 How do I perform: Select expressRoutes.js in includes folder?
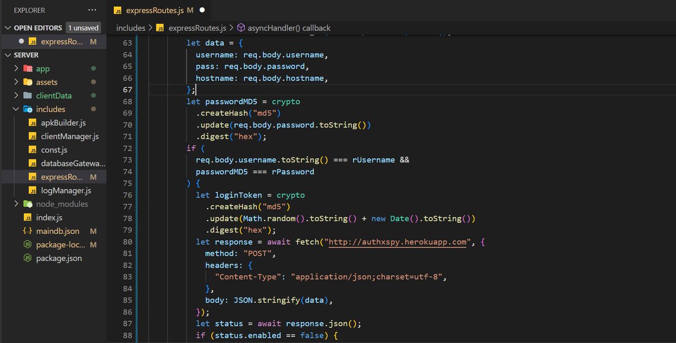62,177
